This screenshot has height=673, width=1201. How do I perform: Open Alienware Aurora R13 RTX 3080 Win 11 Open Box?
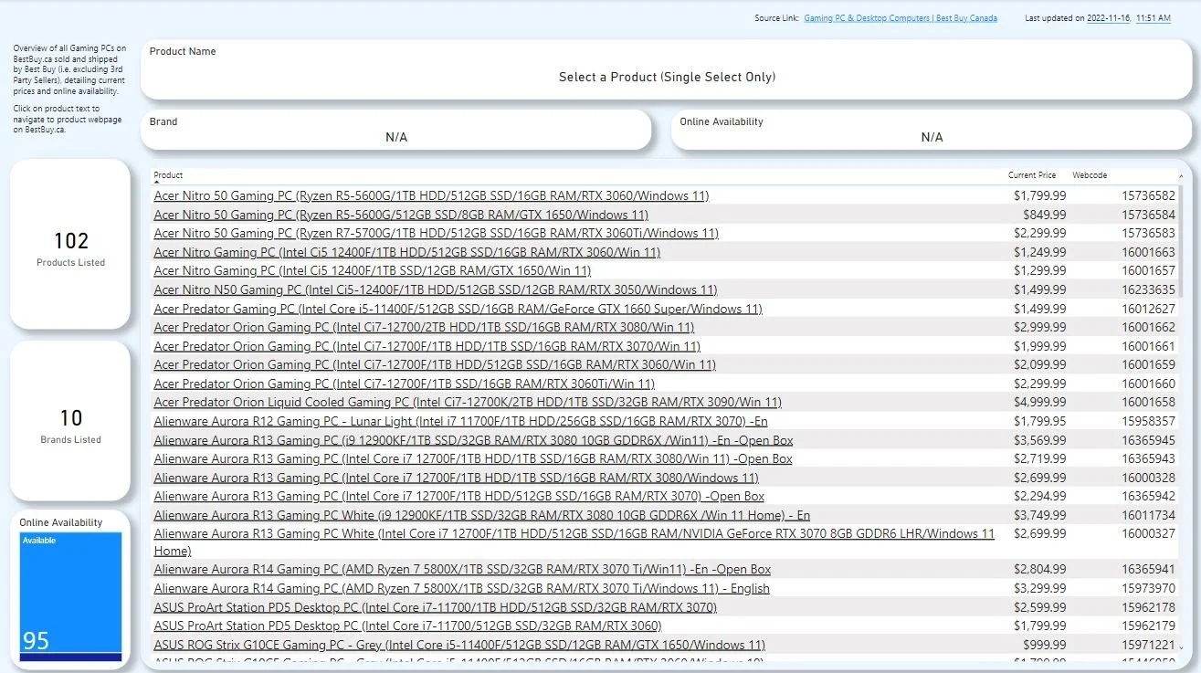click(x=473, y=458)
